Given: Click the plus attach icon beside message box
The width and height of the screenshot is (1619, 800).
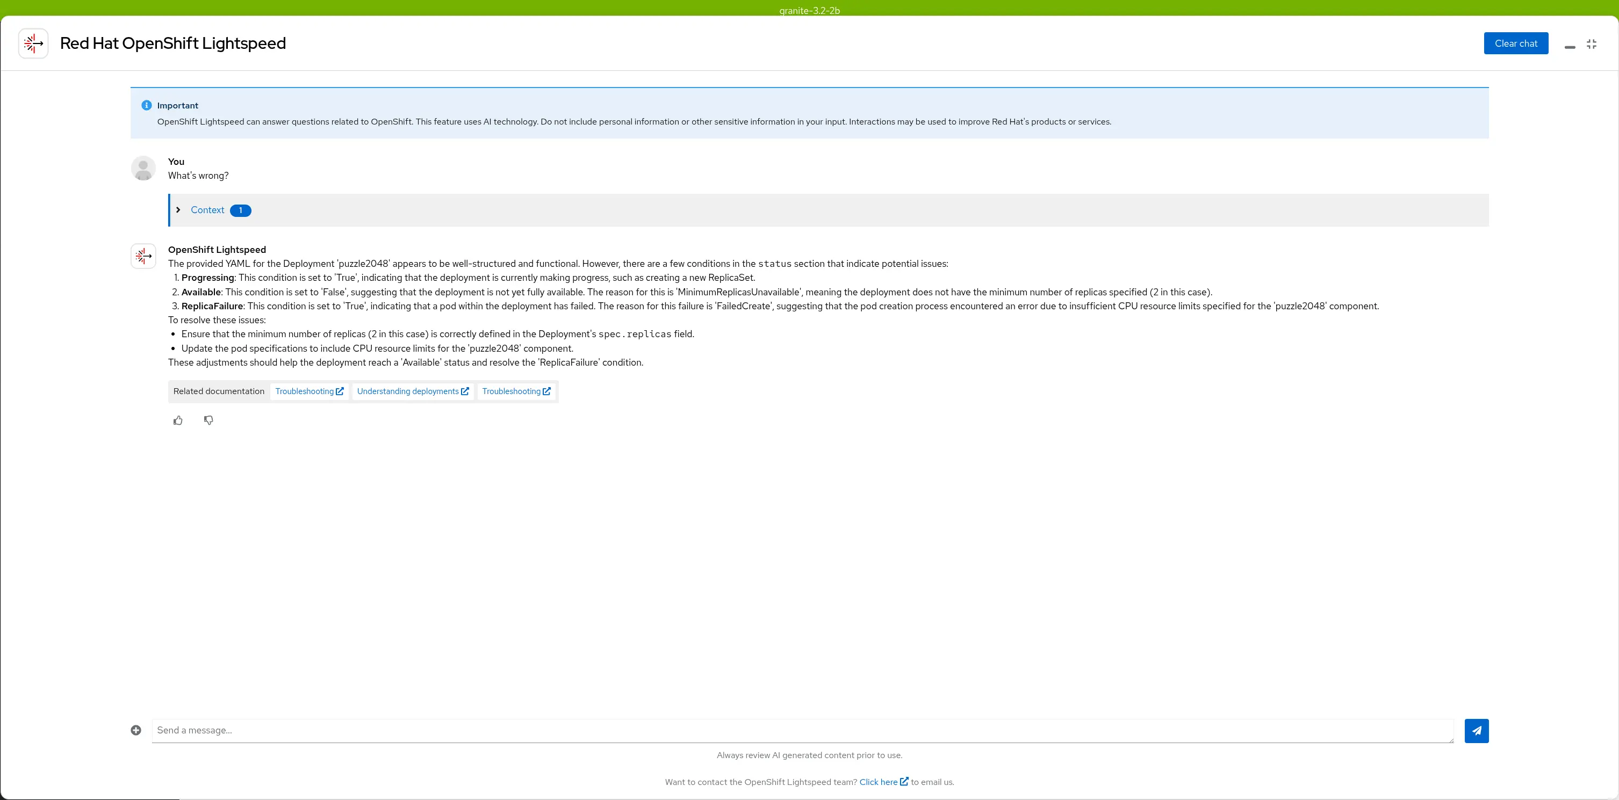Looking at the screenshot, I should [136, 730].
